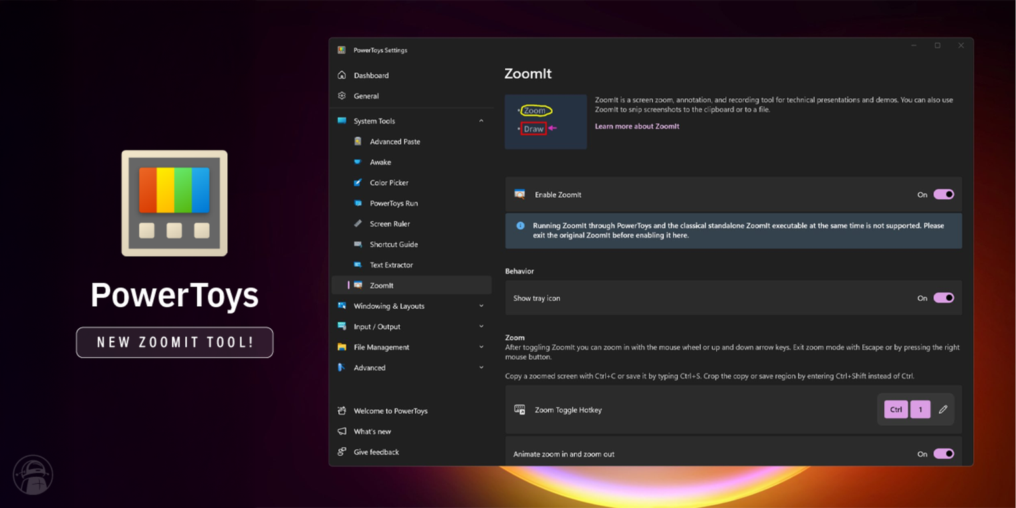This screenshot has height=508, width=1016.
Task: Disable the Enable ZoomIt toggle
Action: (x=944, y=194)
